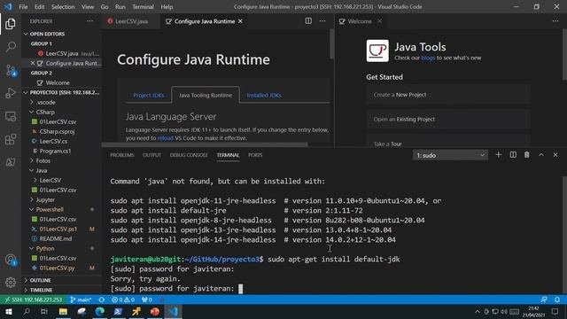The width and height of the screenshot is (567, 319).
Task: Switch to the Project JDKs tab
Action: [148, 95]
